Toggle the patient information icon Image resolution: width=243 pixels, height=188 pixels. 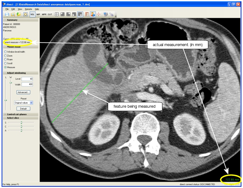point(93,14)
